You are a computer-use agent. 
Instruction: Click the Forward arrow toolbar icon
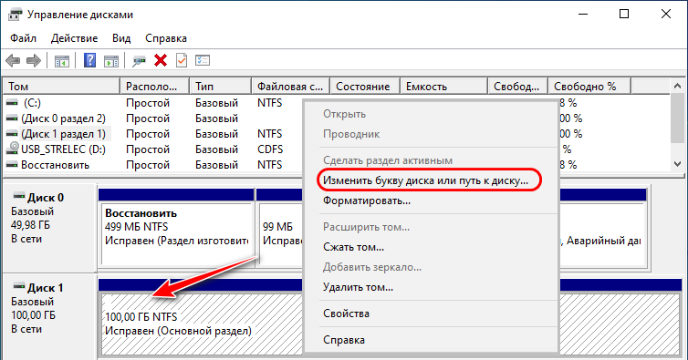34,60
